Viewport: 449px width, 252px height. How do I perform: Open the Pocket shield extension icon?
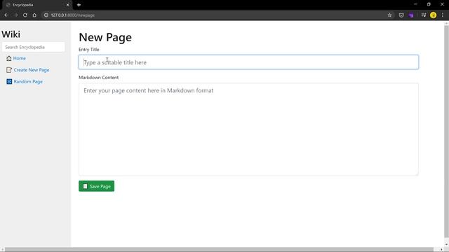[x=401, y=15]
